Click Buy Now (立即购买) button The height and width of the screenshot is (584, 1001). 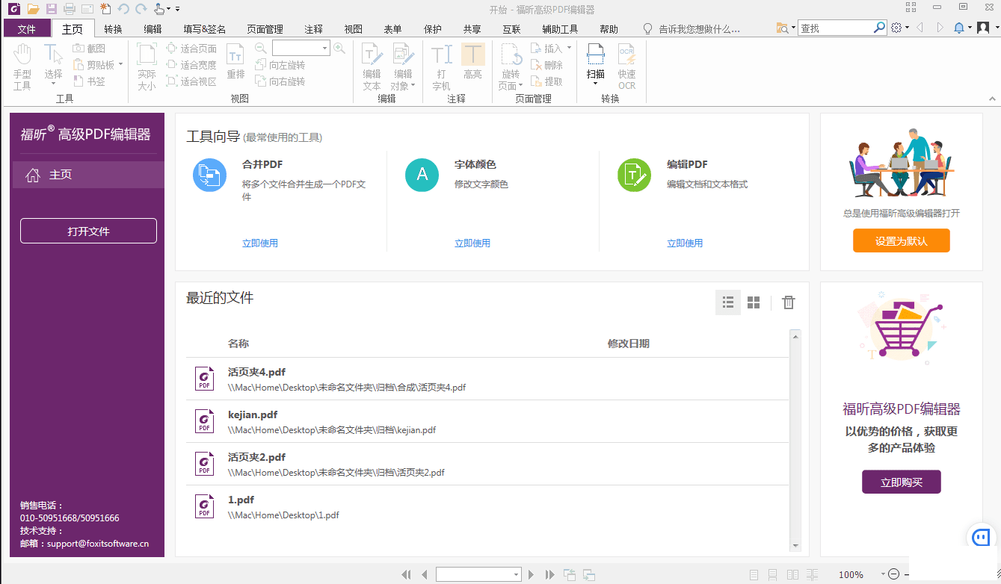901,482
